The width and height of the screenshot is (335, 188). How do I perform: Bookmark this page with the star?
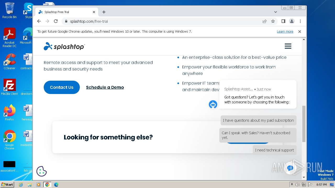(273, 21)
